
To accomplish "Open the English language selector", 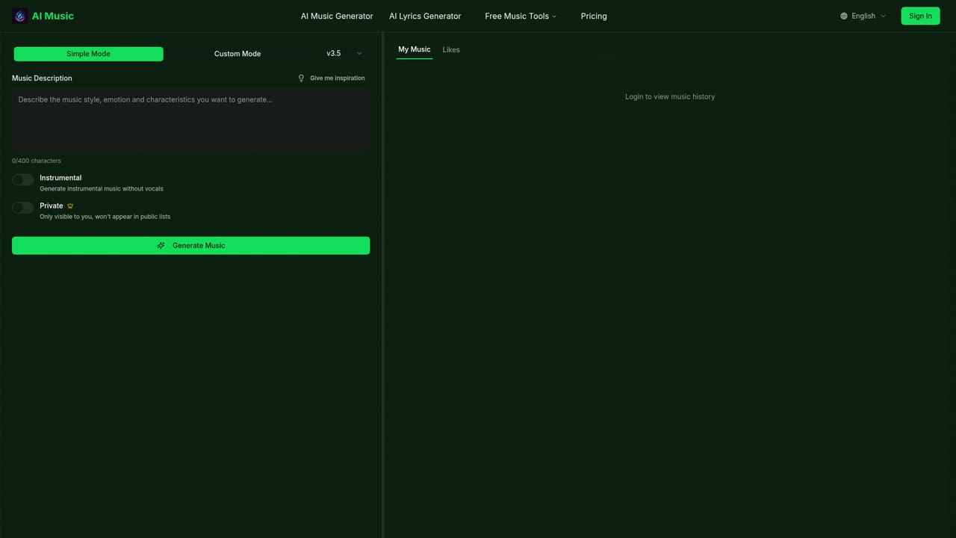I will 863,16.
